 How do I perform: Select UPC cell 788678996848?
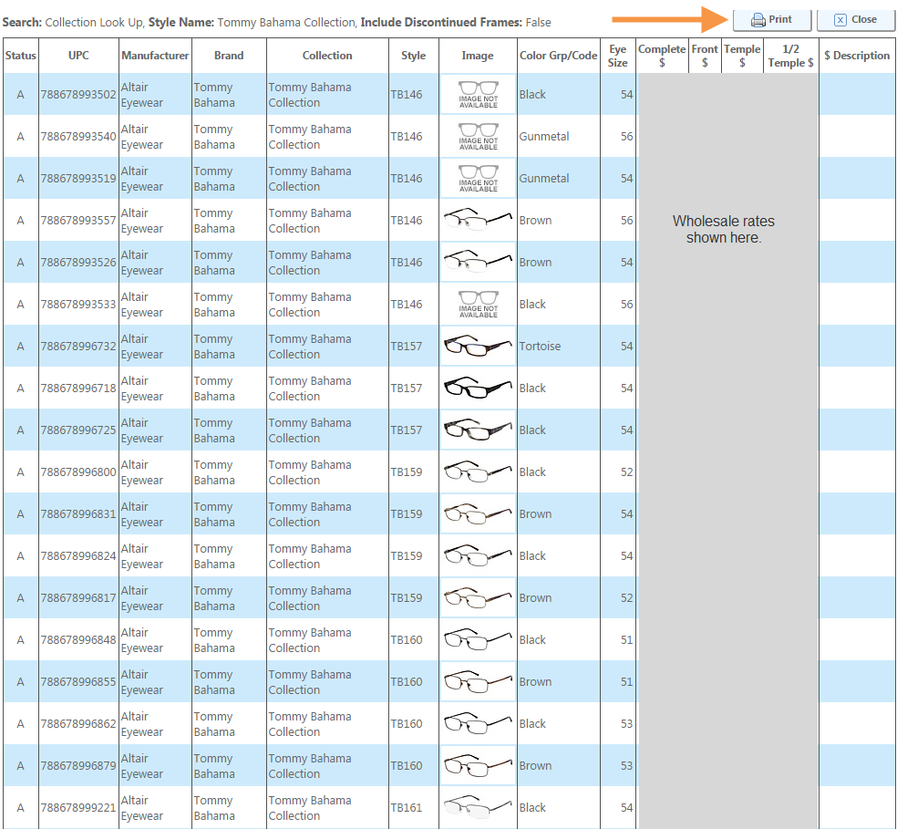(78, 639)
